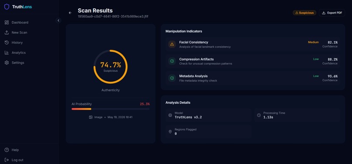Image resolution: width=352 pixels, height=164 pixels.
Task: Click the Facial Consistency warning triangle icon
Action: point(172,44)
